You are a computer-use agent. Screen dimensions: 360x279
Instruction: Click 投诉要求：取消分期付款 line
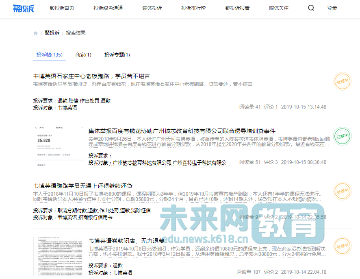(92, 211)
